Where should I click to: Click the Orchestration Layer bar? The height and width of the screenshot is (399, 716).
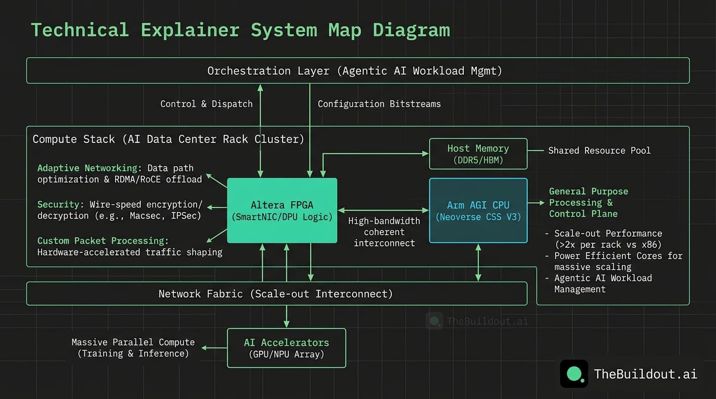click(357, 71)
